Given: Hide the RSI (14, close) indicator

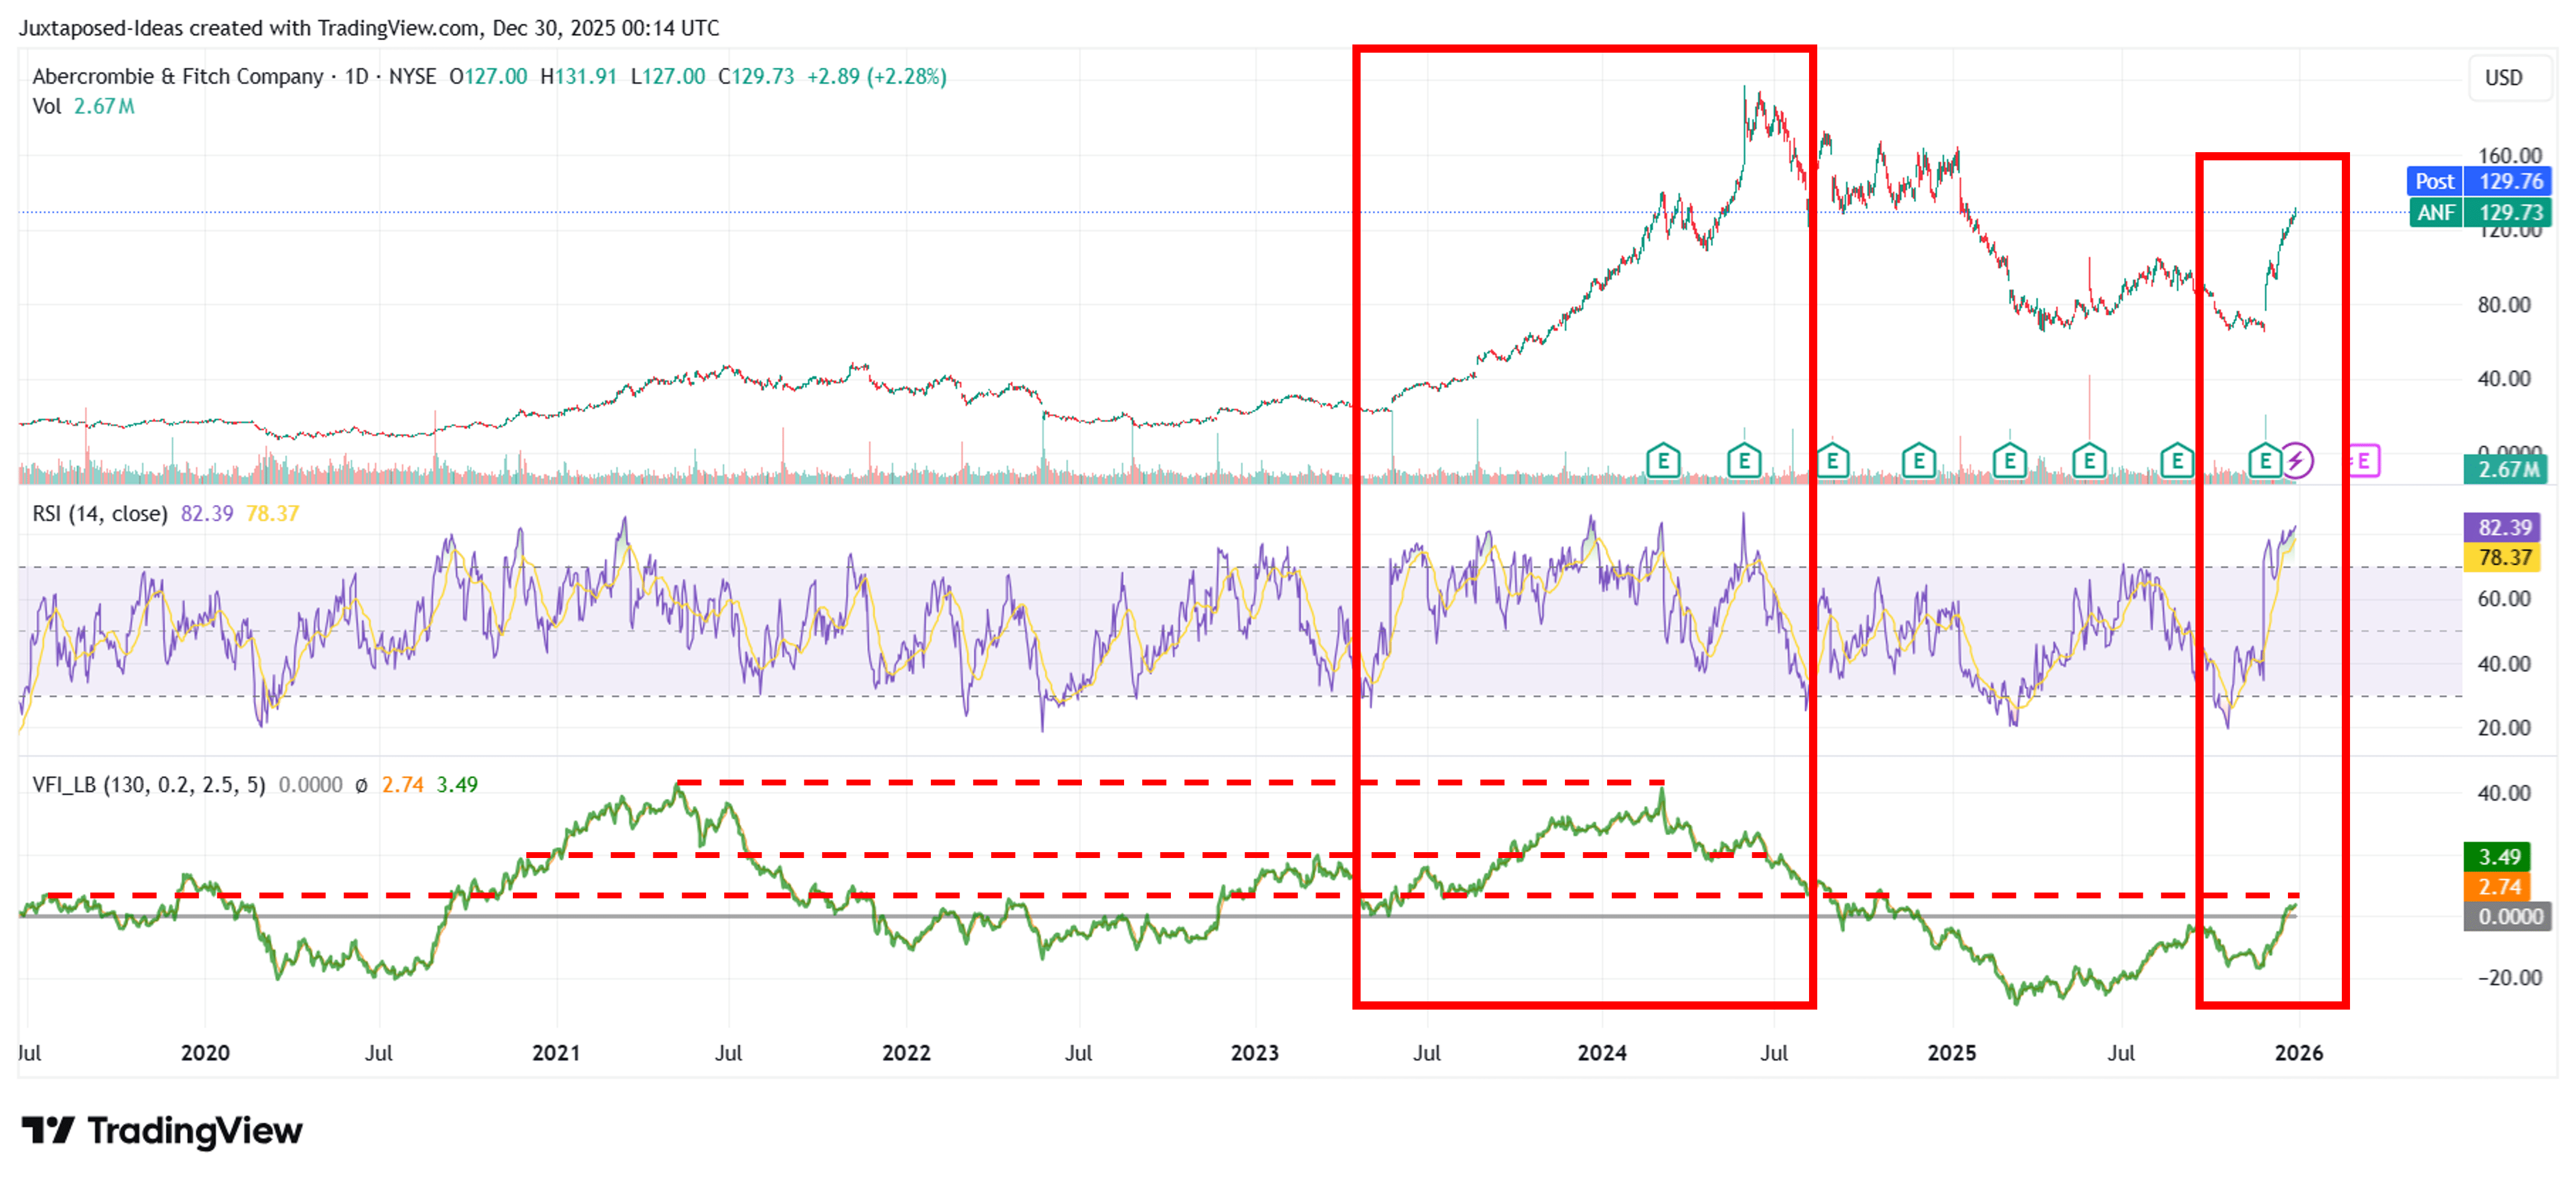Looking at the screenshot, I should point(100,513).
